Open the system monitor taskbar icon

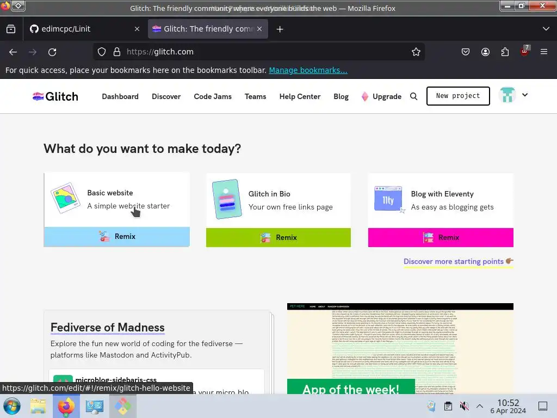click(x=95, y=406)
